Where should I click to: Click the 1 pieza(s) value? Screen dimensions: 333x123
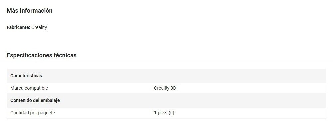pos(164,113)
